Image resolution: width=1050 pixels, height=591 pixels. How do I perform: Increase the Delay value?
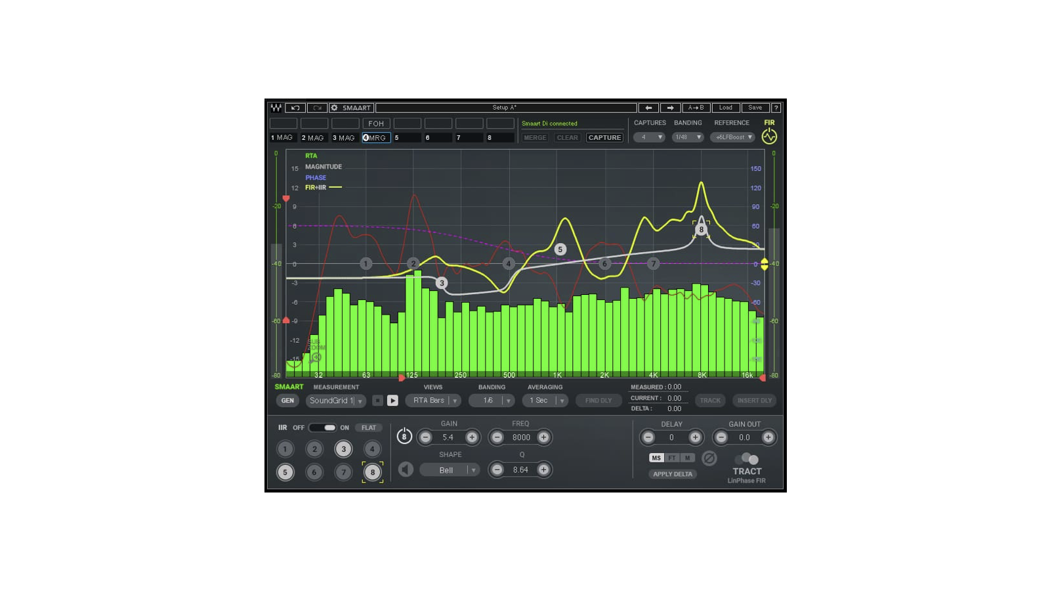pyautogui.click(x=695, y=437)
